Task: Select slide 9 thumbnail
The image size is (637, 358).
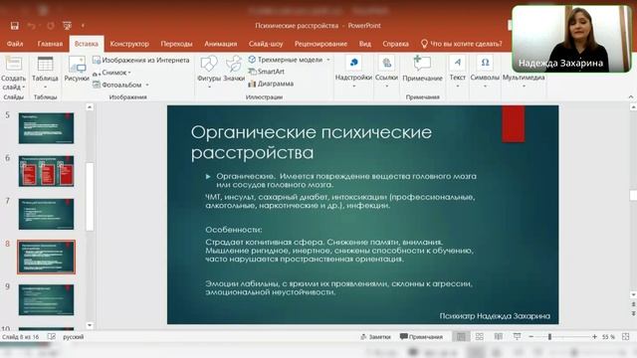Action: click(47, 300)
